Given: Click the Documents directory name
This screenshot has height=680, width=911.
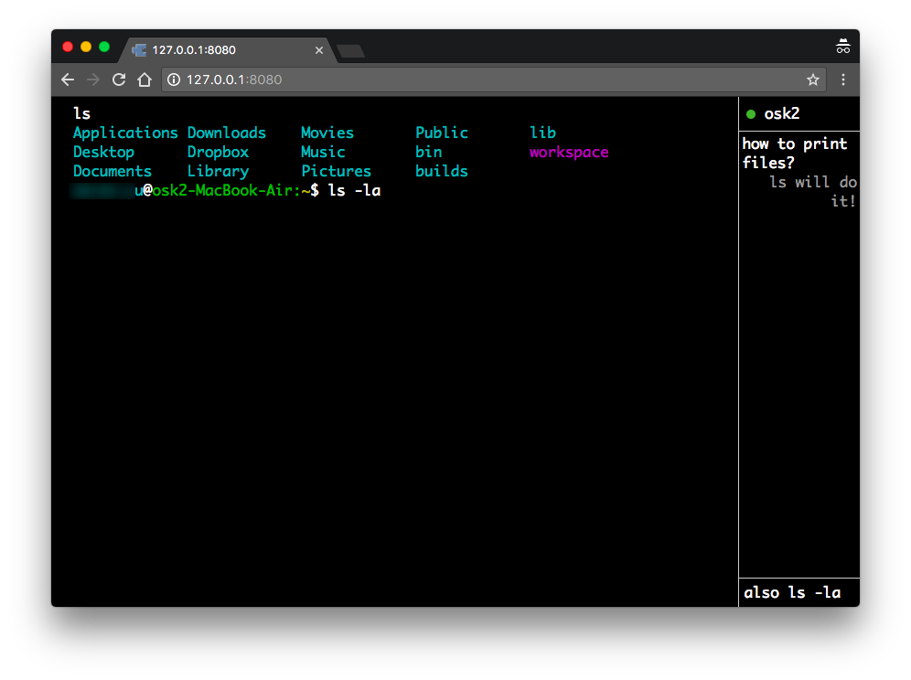Looking at the screenshot, I should click(113, 171).
